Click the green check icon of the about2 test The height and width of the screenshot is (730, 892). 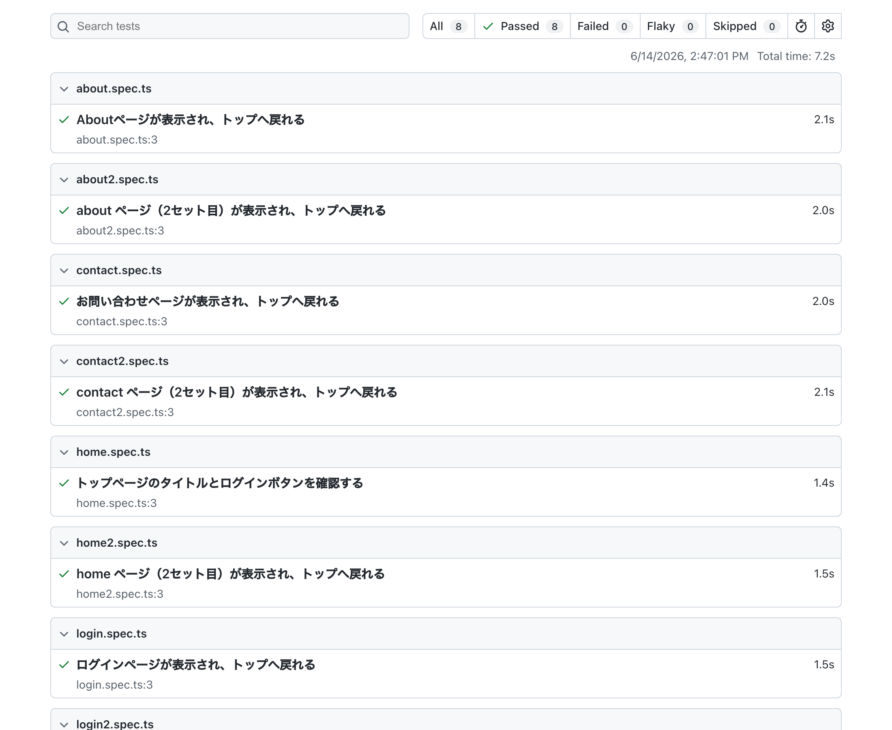(64, 210)
